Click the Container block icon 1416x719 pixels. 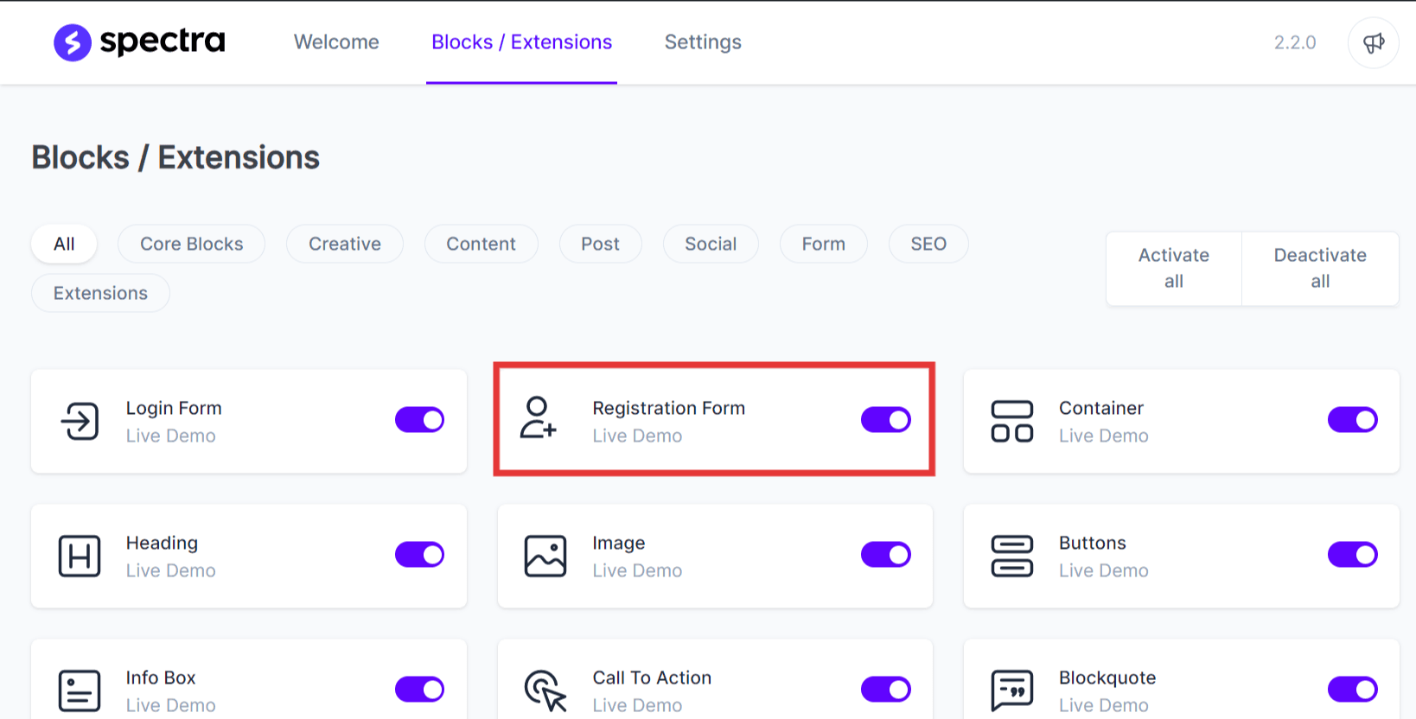coord(1011,421)
